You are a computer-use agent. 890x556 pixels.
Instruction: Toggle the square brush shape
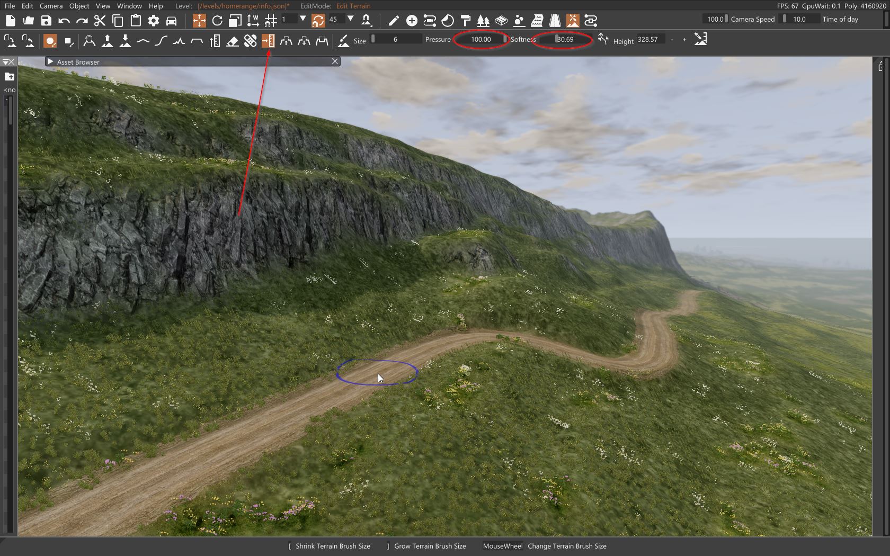(x=68, y=41)
